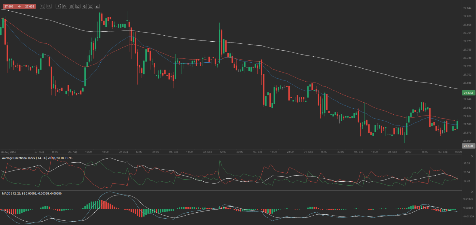
Task: Click the line chart picture icon in toolbar
Action: [78, 6]
